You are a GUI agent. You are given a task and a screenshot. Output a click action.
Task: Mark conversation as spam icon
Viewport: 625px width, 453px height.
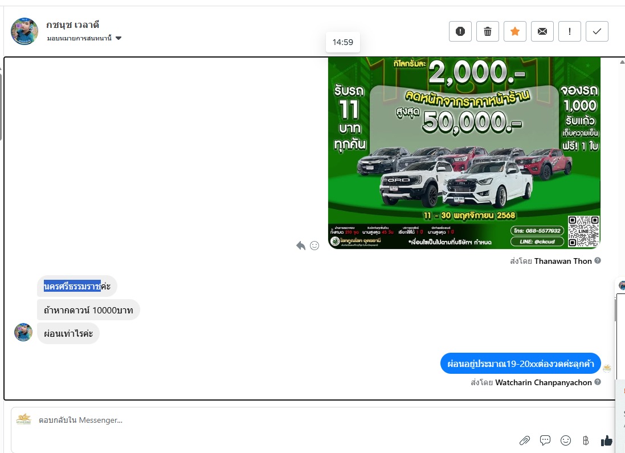(x=460, y=31)
